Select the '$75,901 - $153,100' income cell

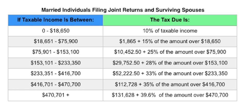pos(56,52)
